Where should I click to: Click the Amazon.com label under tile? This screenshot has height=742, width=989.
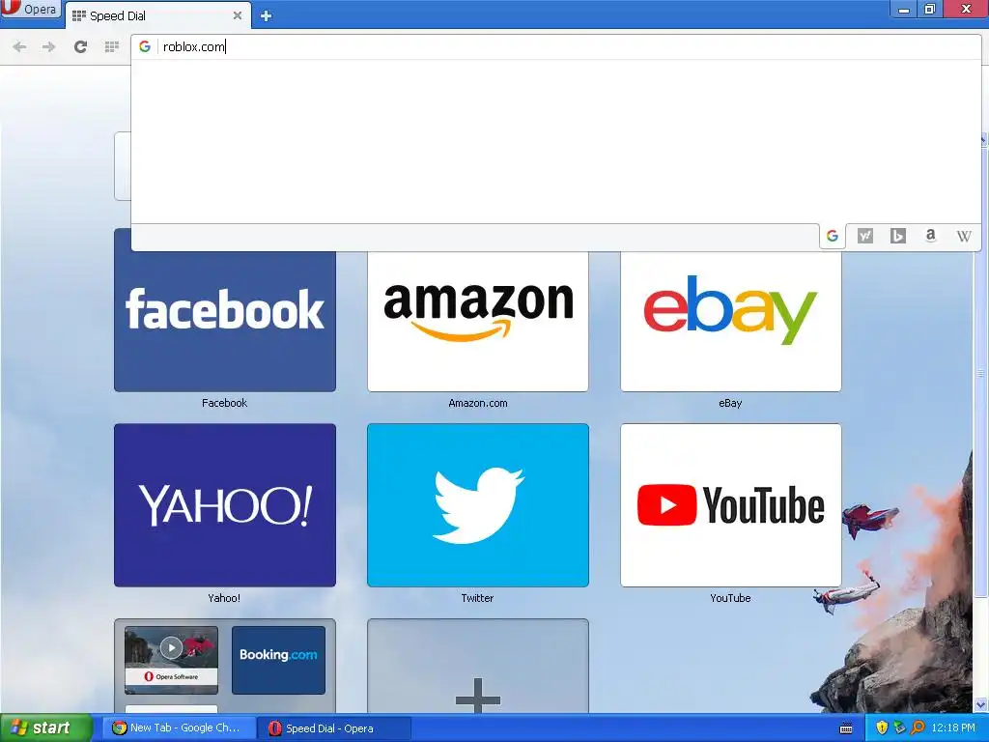(x=477, y=403)
